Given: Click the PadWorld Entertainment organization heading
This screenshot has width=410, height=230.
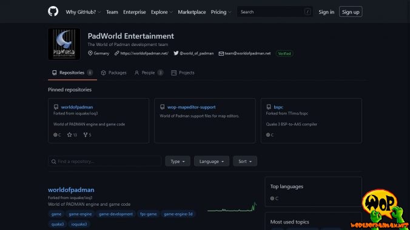Looking at the screenshot, I should pos(131,36).
